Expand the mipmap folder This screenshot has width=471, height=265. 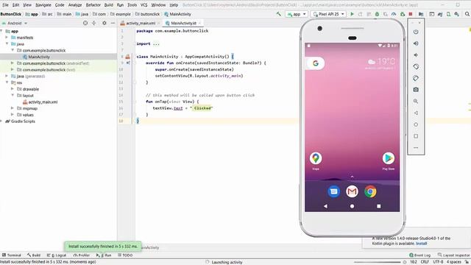pyautogui.click(x=13, y=108)
